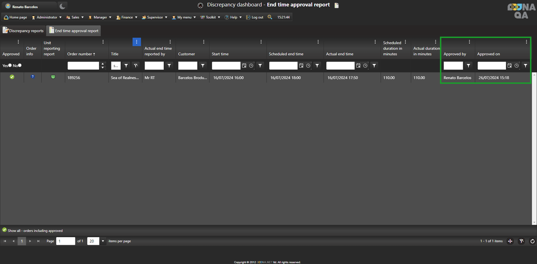
Task: Open the highlighted Title column options menu
Action: (x=136, y=42)
